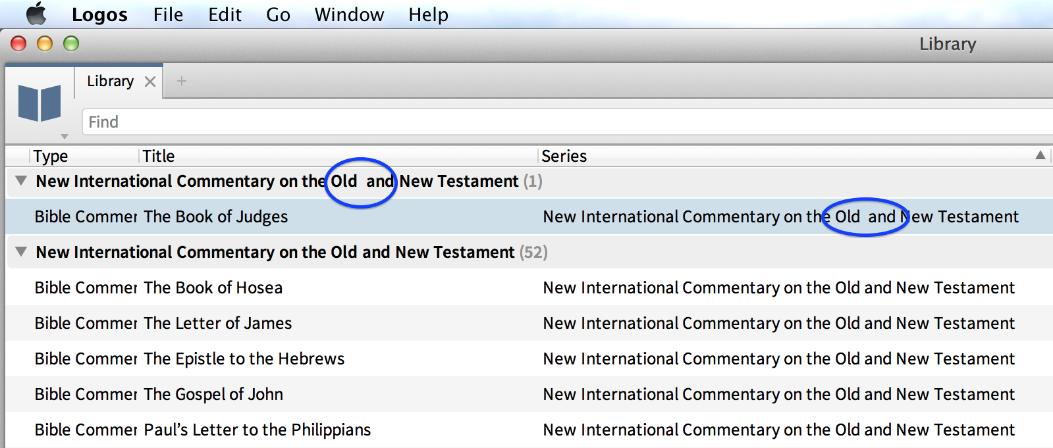The image size is (1053, 448).
Task: Open the File menu
Action: [x=168, y=14]
